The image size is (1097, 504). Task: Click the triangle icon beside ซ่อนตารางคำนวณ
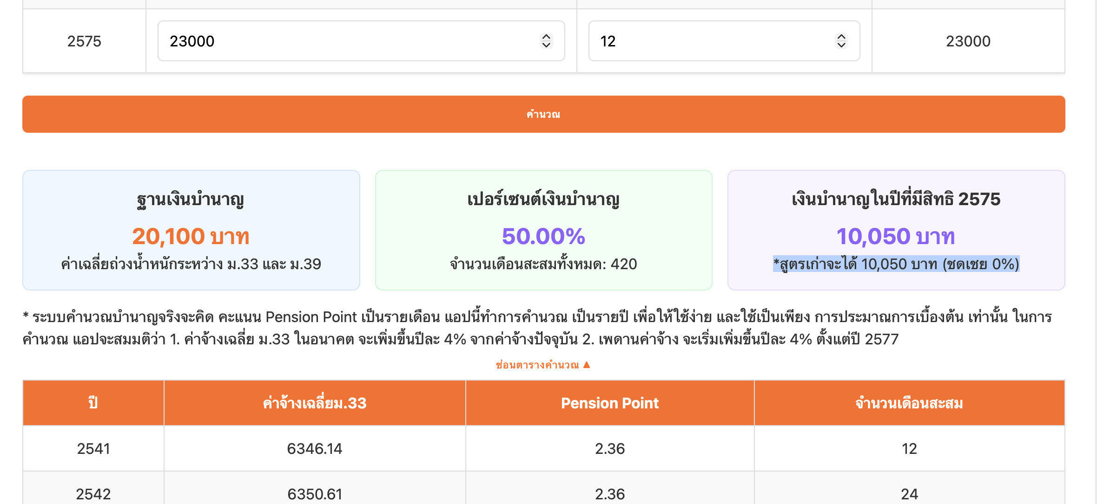(587, 365)
